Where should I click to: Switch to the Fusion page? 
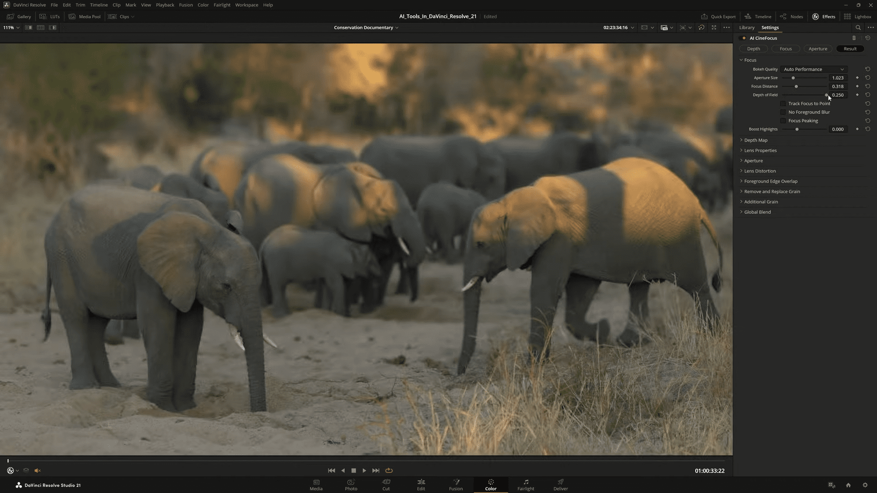(455, 485)
